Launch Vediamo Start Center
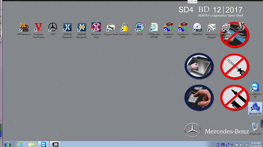 tap(38, 28)
